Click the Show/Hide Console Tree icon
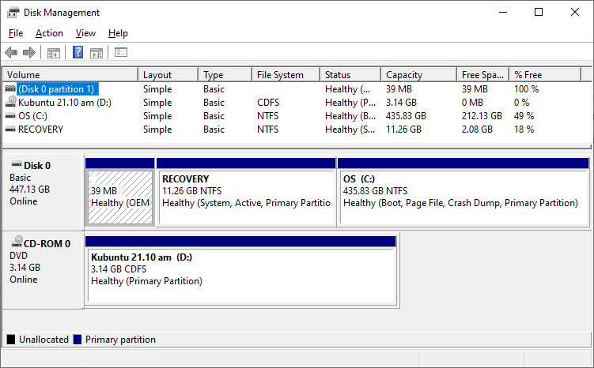The image size is (594, 368). click(x=54, y=53)
